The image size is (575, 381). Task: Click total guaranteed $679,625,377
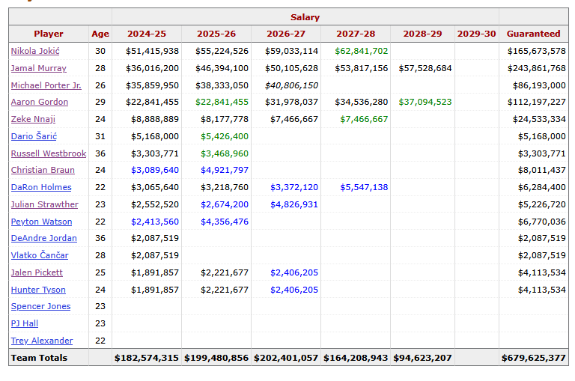click(534, 358)
